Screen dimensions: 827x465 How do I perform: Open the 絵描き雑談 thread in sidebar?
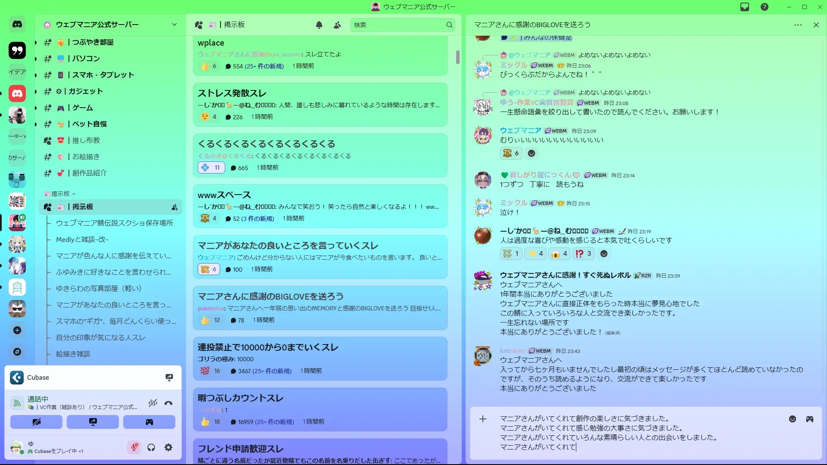coord(73,354)
